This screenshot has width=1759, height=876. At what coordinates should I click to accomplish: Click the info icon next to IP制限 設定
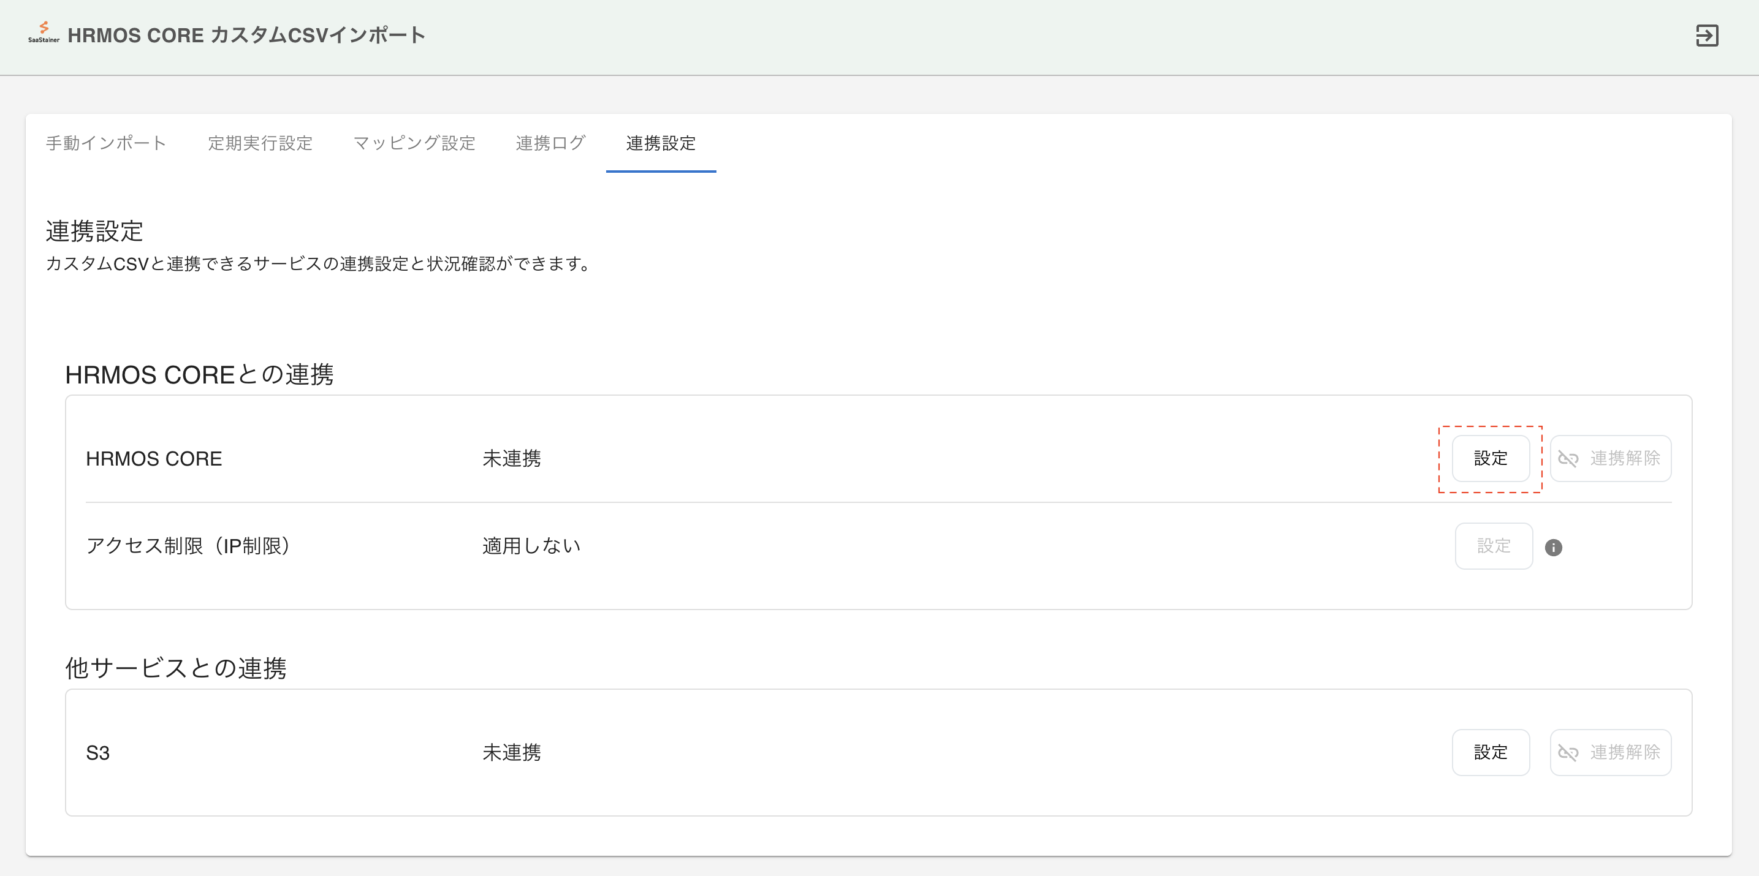(1555, 546)
